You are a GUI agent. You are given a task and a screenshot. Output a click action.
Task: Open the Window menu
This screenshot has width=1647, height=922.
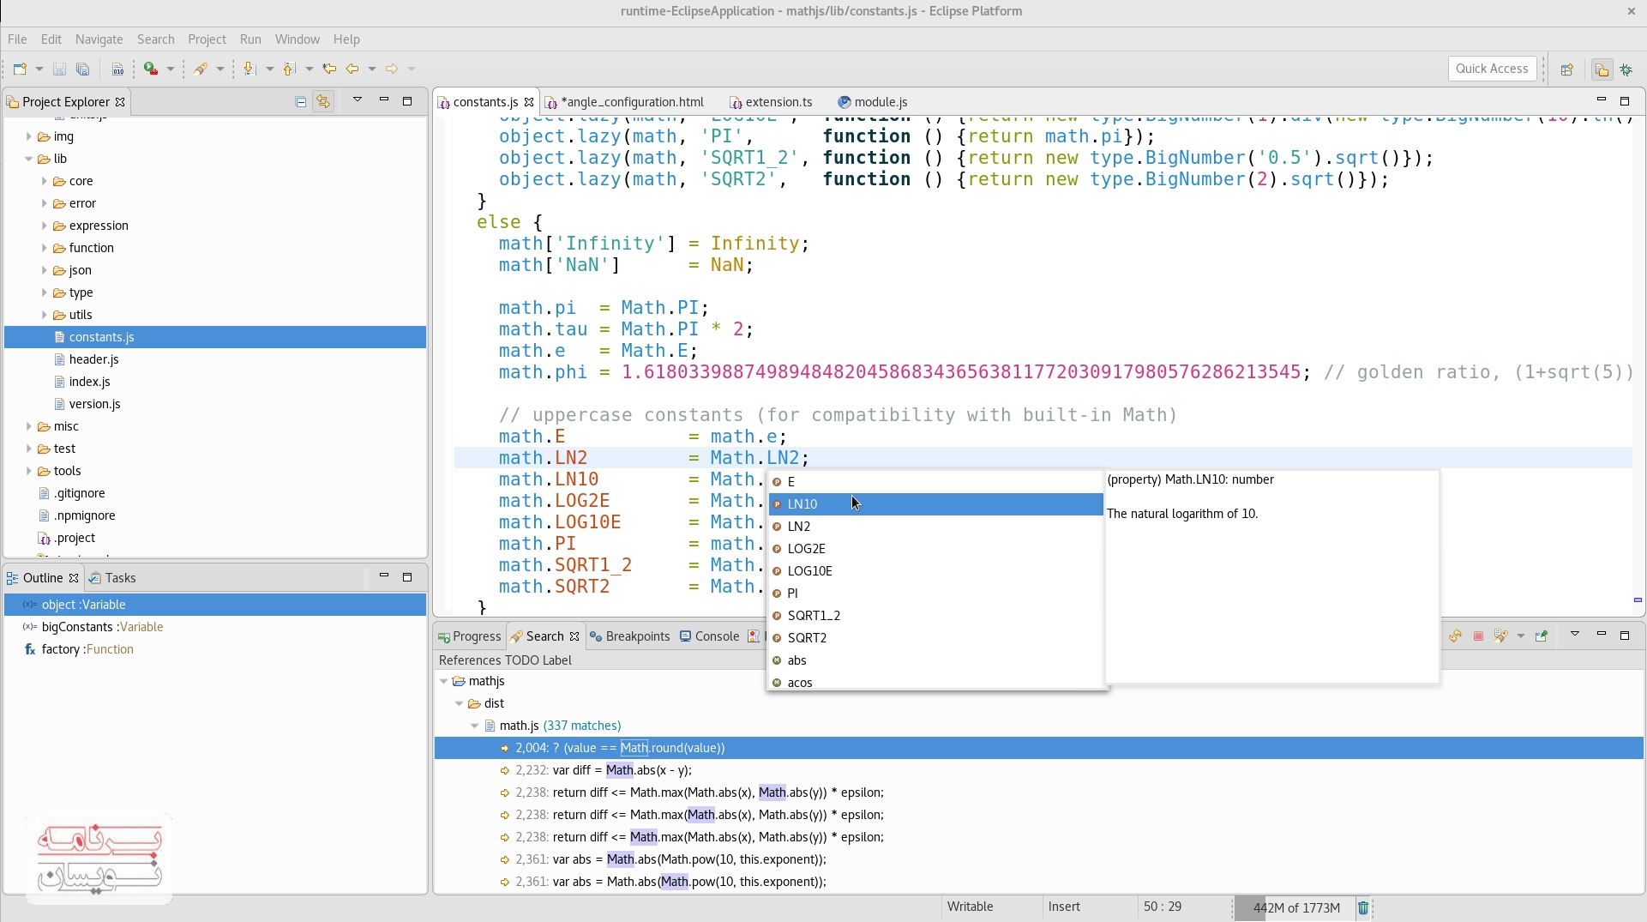(297, 39)
